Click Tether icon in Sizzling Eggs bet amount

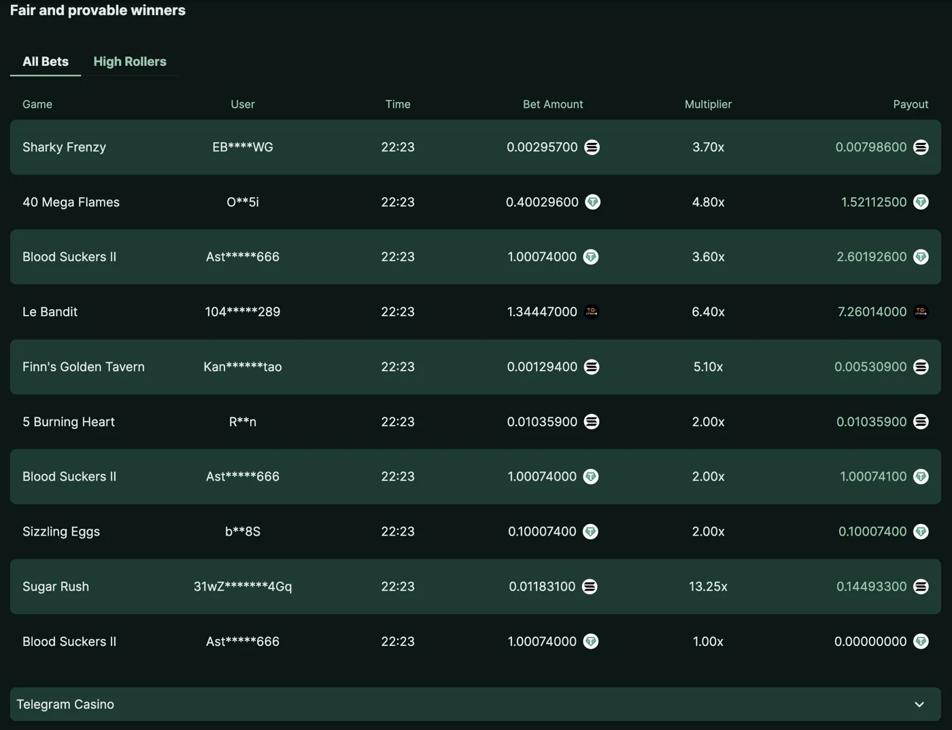click(591, 532)
